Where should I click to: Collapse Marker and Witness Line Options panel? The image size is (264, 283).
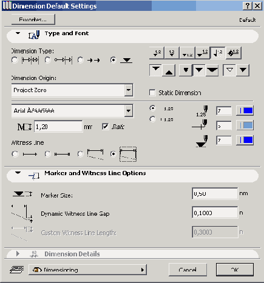pyautogui.click(x=18, y=173)
